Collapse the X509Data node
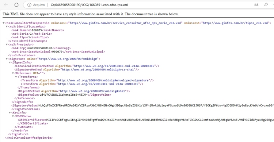 13,116
